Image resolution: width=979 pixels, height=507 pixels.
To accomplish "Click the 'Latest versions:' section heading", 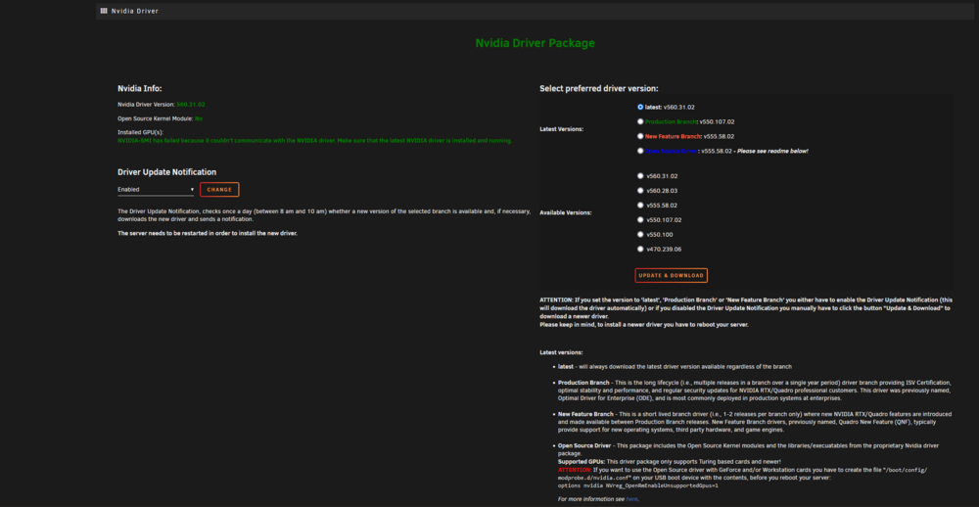I will pyautogui.click(x=561, y=352).
